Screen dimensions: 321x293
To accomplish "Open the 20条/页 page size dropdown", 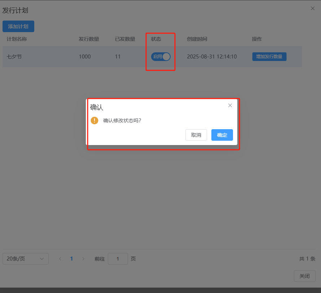I will pyautogui.click(x=26, y=259).
